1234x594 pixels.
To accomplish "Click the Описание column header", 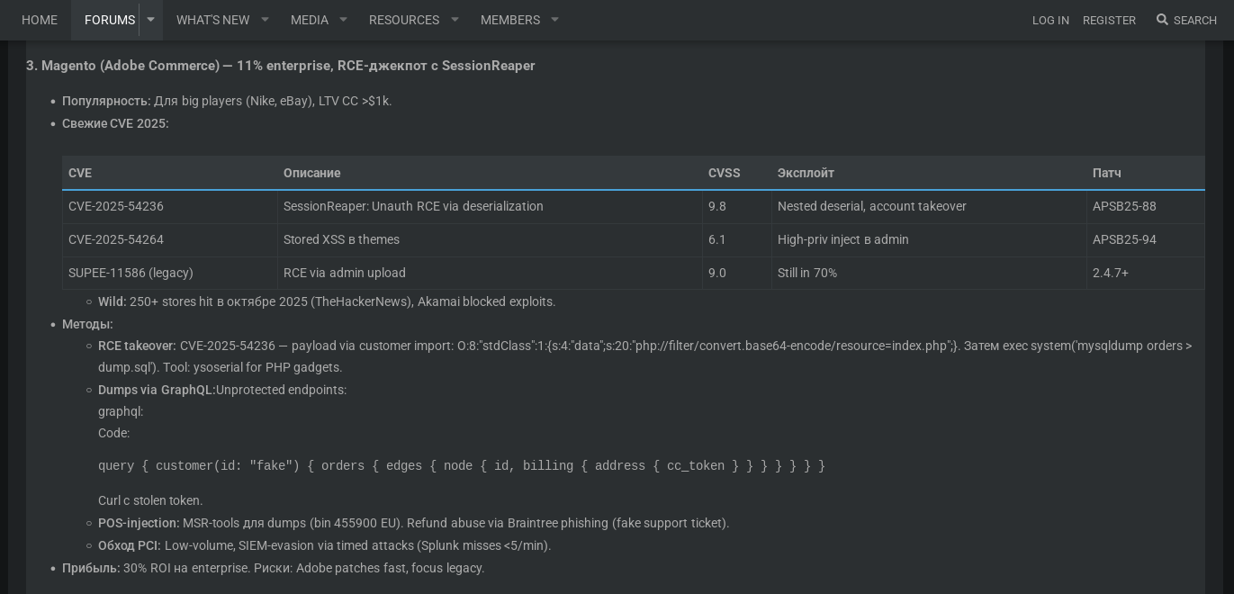I will (311, 173).
